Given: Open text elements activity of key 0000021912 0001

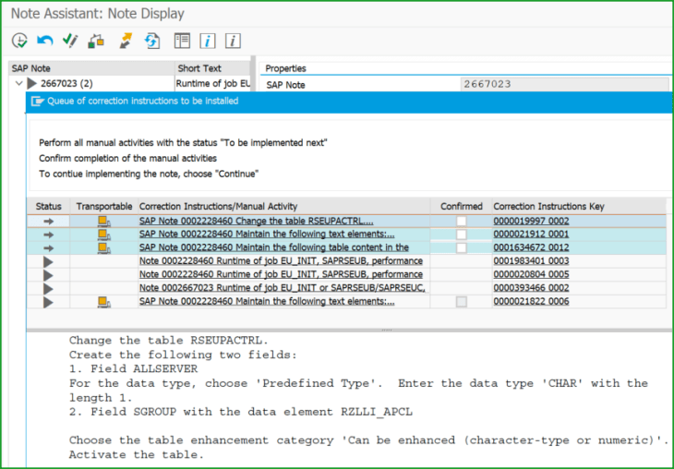Looking at the screenshot, I should tap(267, 234).
